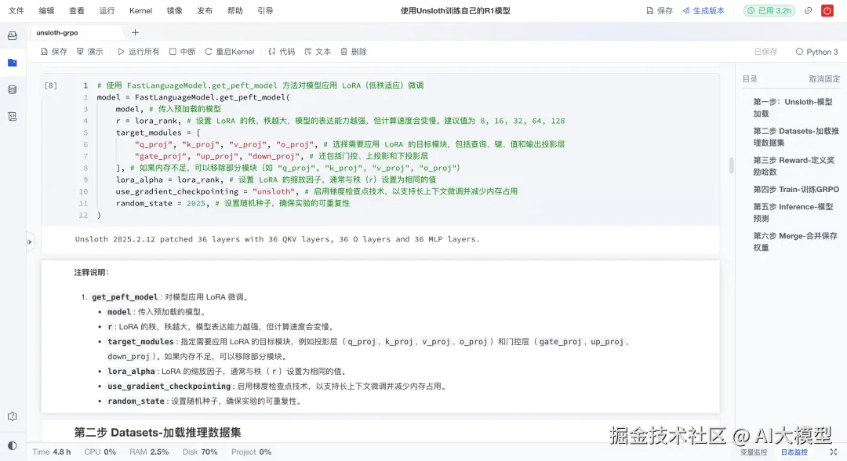Click the Disk 70% status
The height and width of the screenshot is (461, 847).
click(x=200, y=452)
